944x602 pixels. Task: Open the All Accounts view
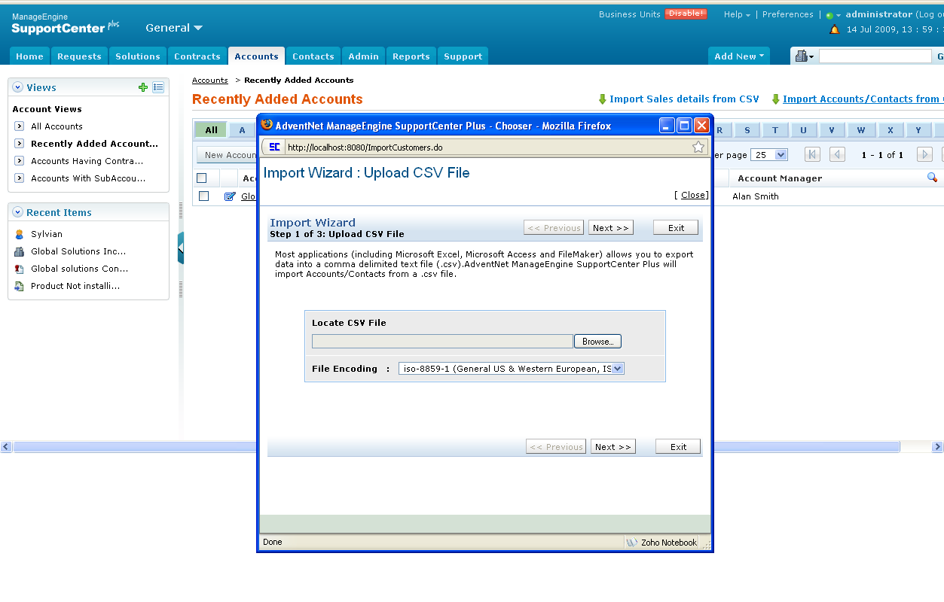(57, 126)
